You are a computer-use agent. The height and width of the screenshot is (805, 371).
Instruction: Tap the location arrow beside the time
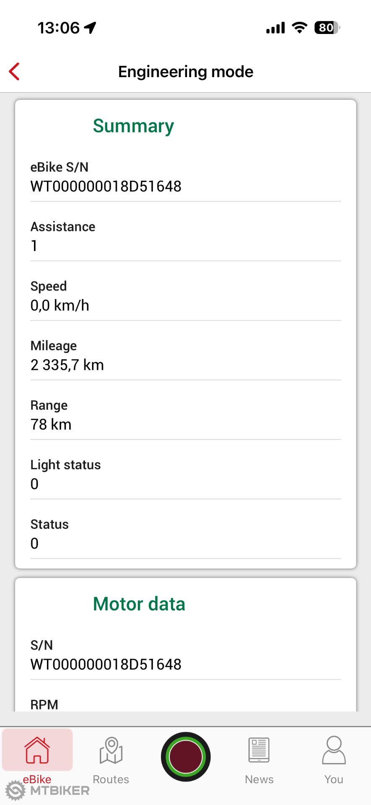coord(90,28)
